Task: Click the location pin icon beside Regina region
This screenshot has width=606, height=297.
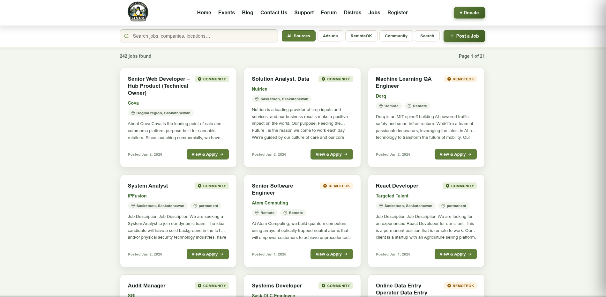Action: (x=133, y=113)
